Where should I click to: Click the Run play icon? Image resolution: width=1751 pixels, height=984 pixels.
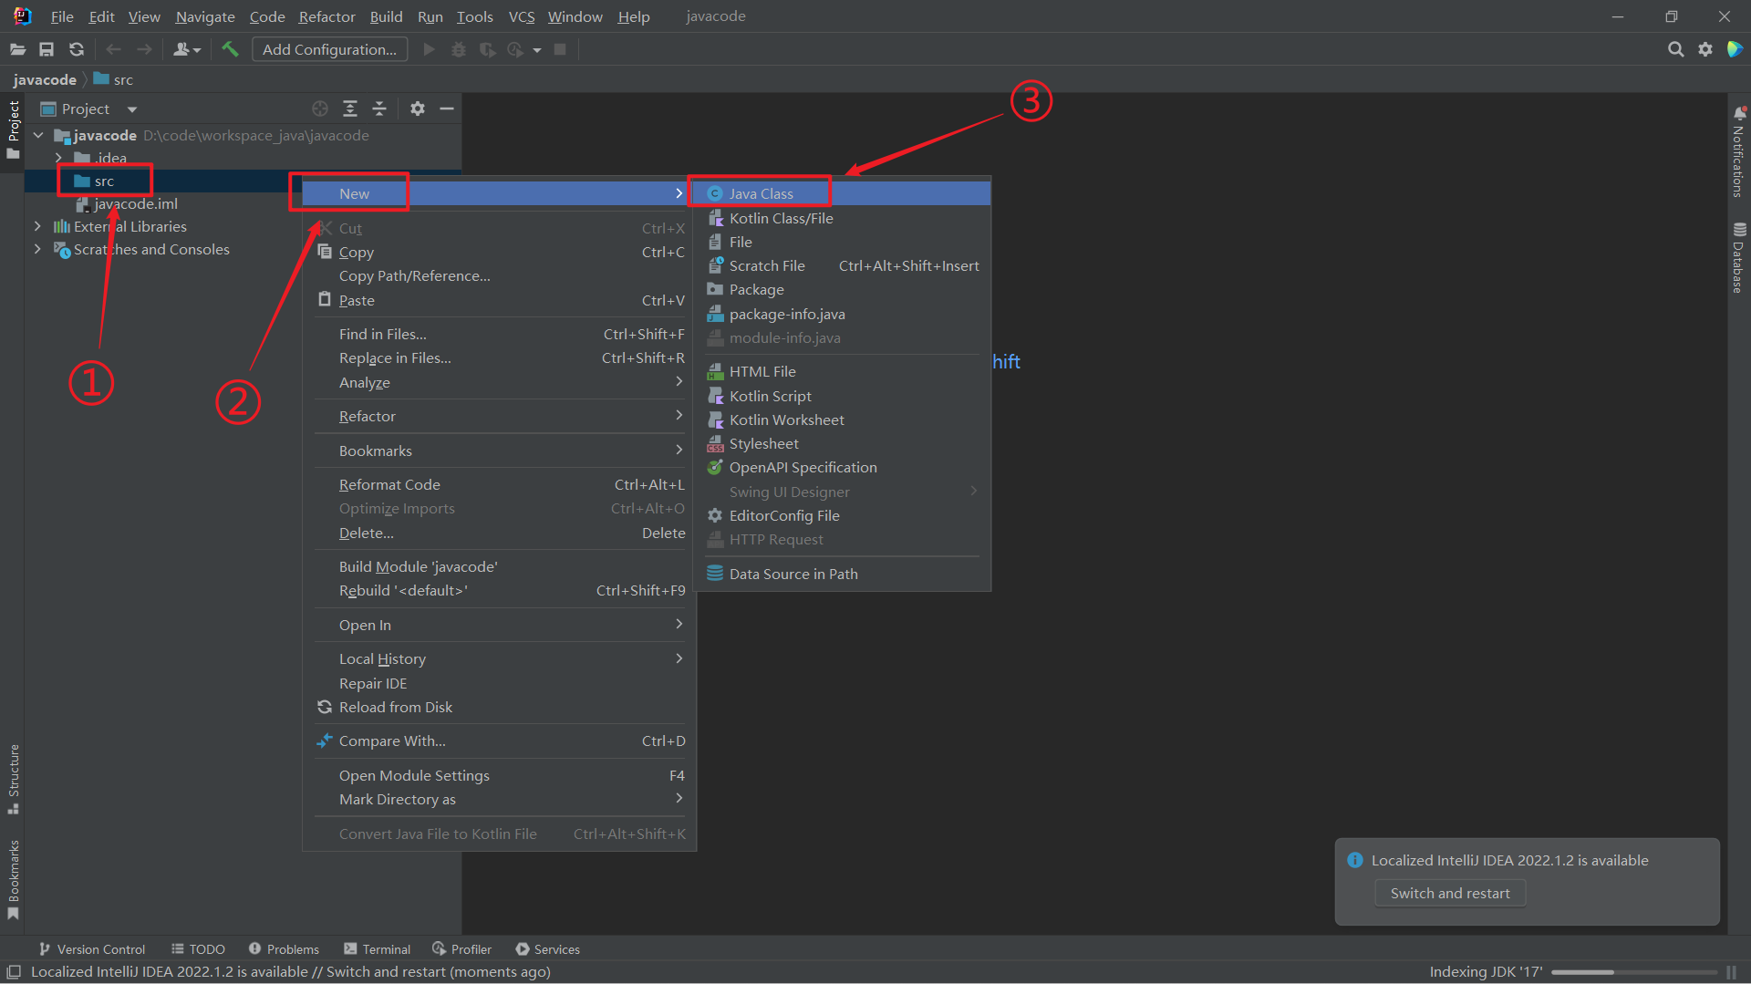(x=429, y=49)
